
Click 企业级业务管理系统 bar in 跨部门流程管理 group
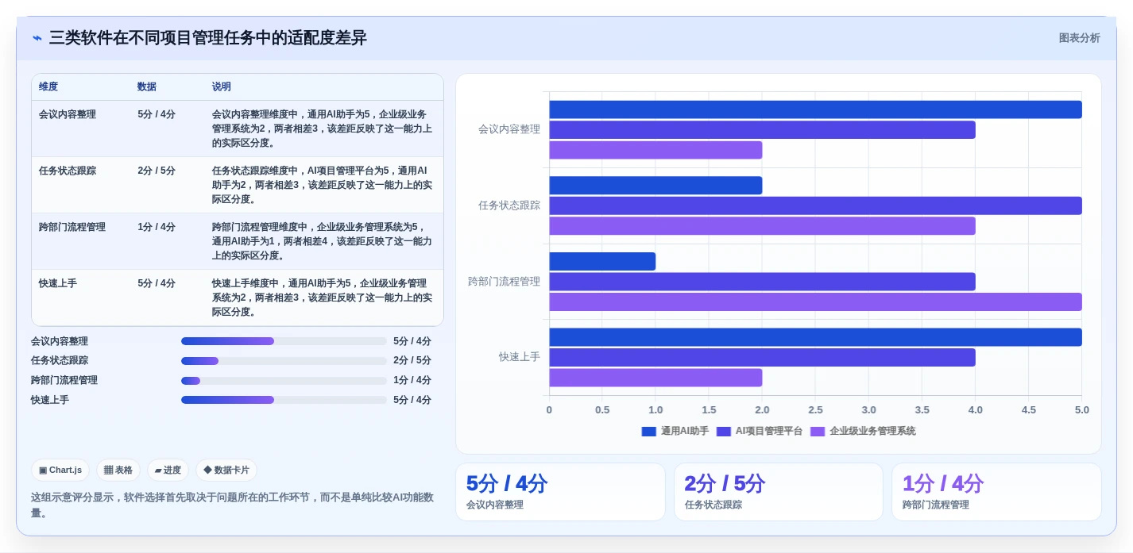click(815, 302)
